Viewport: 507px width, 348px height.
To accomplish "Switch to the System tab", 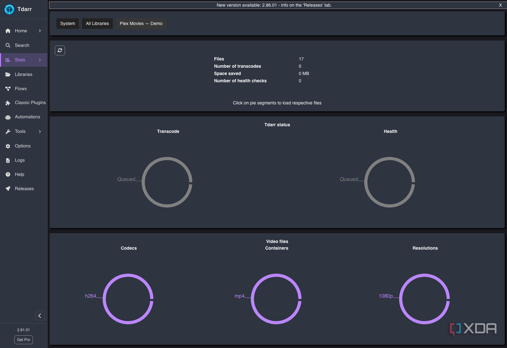I will pos(67,24).
